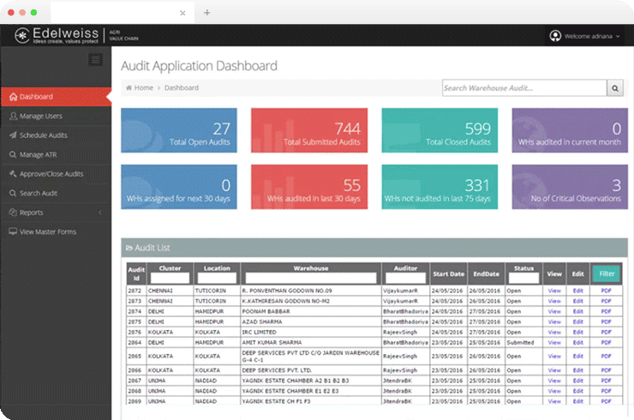Image resolution: width=634 pixels, height=420 pixels.
Task: Click the Home breadcrumb icon
Action: click(x=129, y=88)
